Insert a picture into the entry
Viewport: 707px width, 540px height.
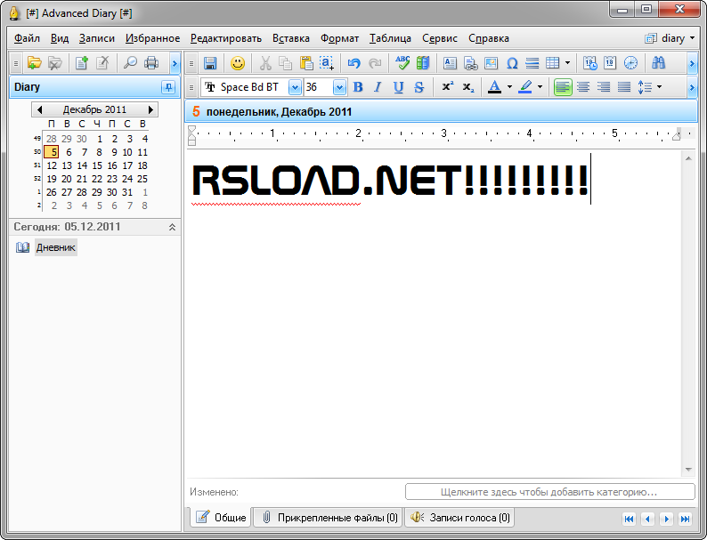point(491,63)
